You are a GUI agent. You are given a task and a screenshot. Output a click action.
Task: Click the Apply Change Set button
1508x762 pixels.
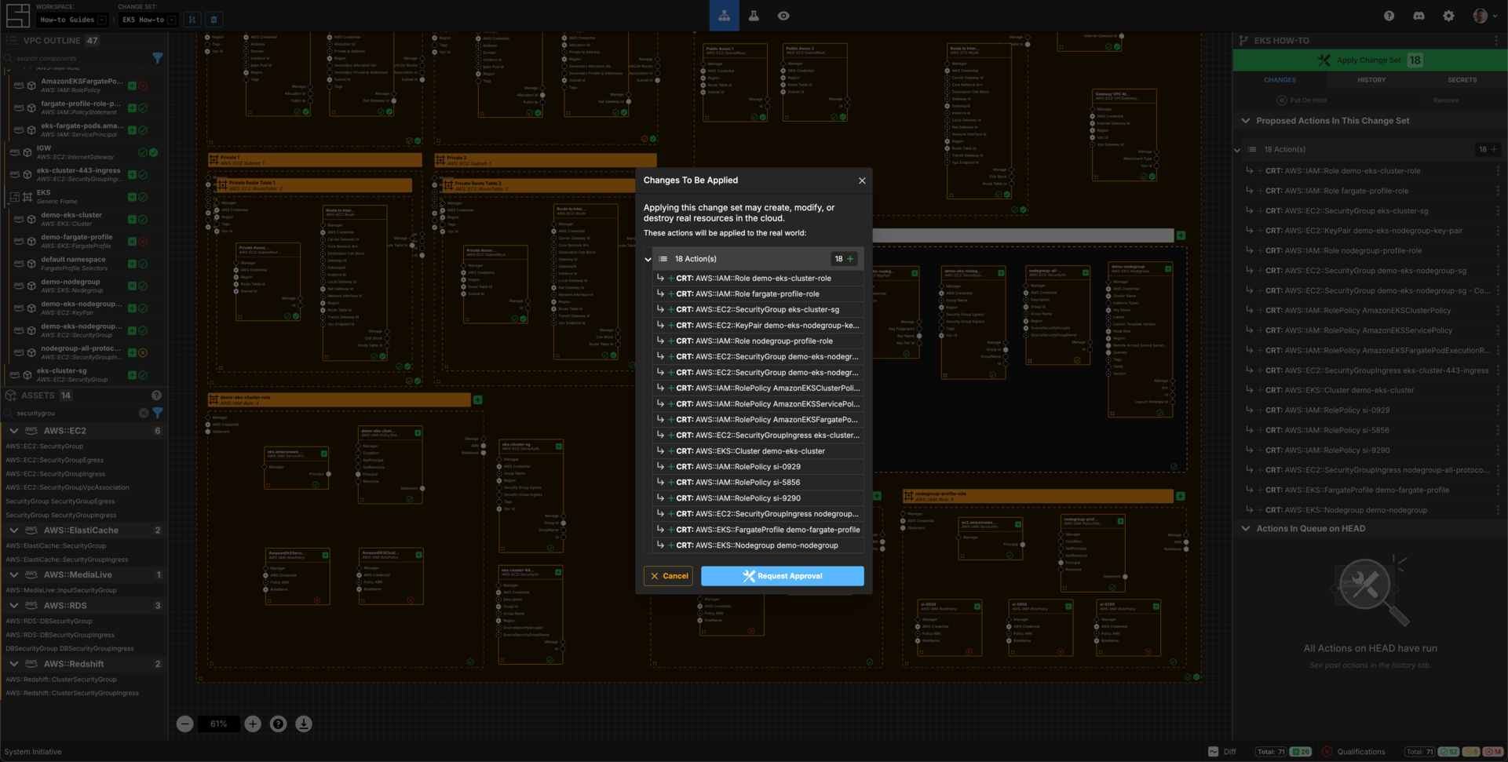tap(1370, 60)
